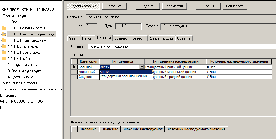Toggle the Тип ценника dropdown arrow

[x=142, y=67]
